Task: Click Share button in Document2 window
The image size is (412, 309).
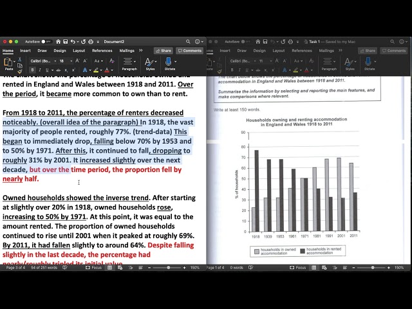Action: click(x=164, y=51)
